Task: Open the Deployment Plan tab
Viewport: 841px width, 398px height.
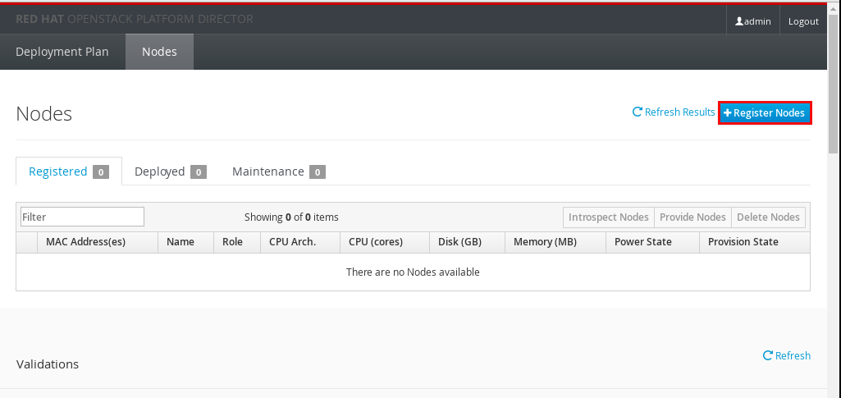Action: pos(62,52)
